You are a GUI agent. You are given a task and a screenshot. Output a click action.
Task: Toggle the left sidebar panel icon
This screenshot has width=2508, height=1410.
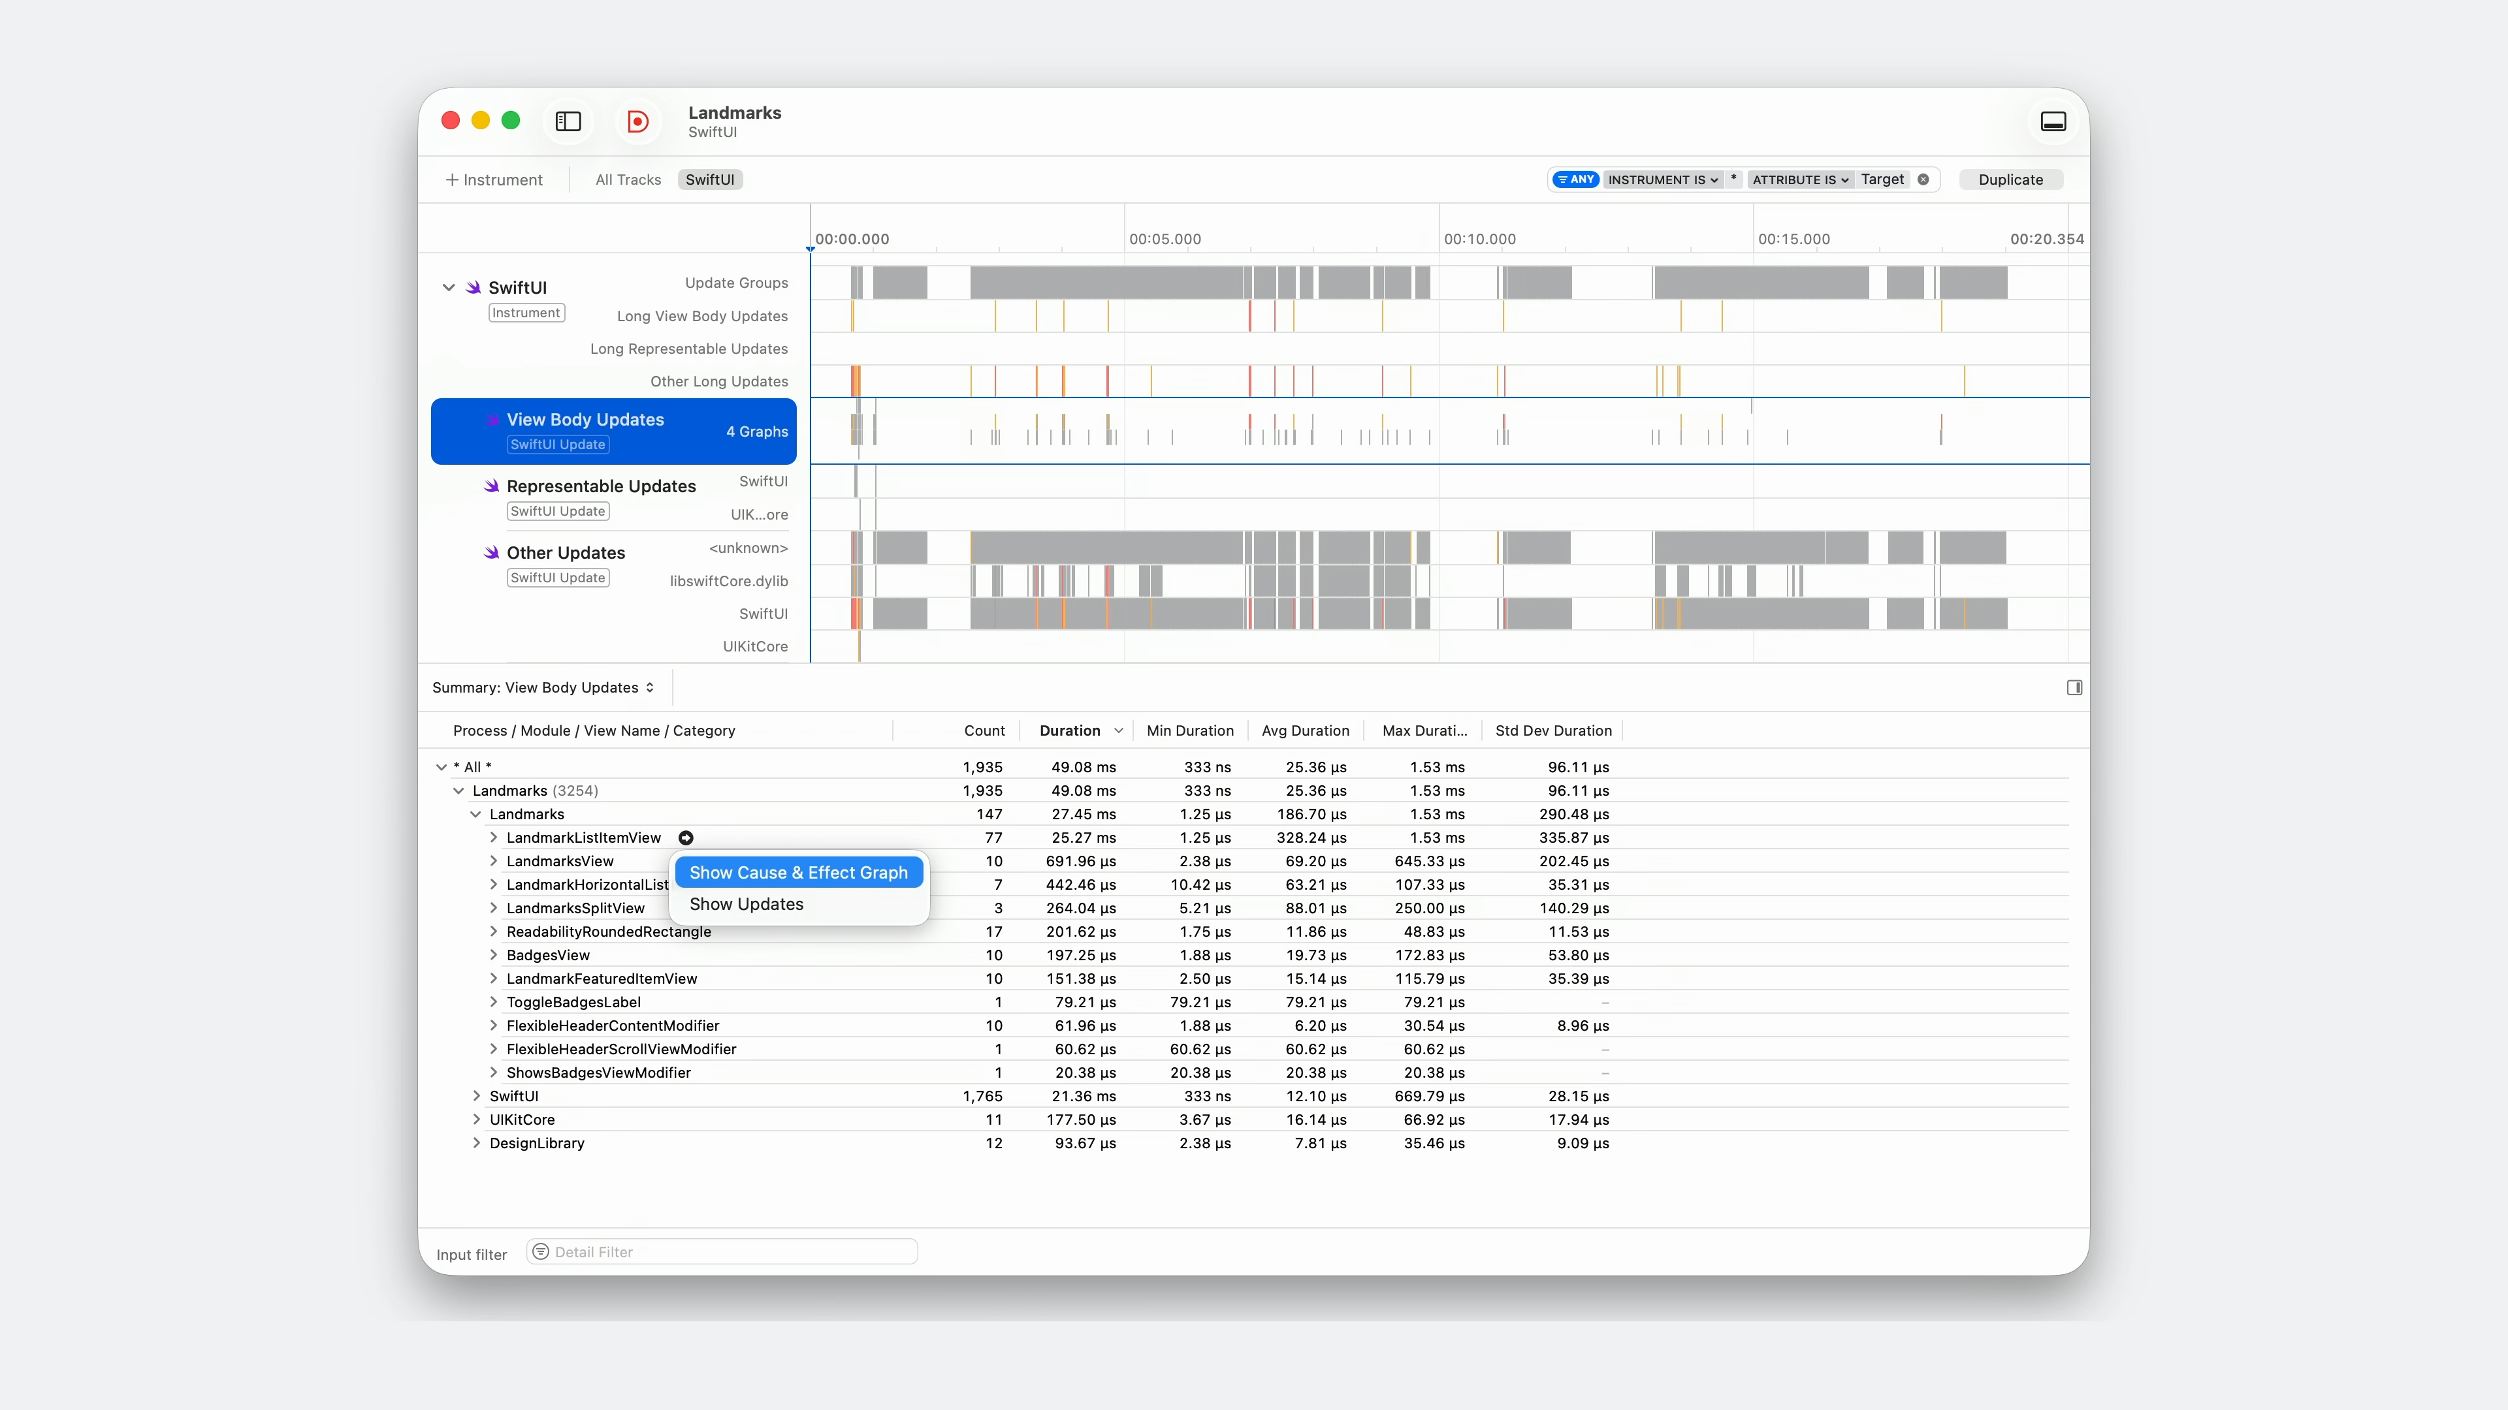pos(569,121)
